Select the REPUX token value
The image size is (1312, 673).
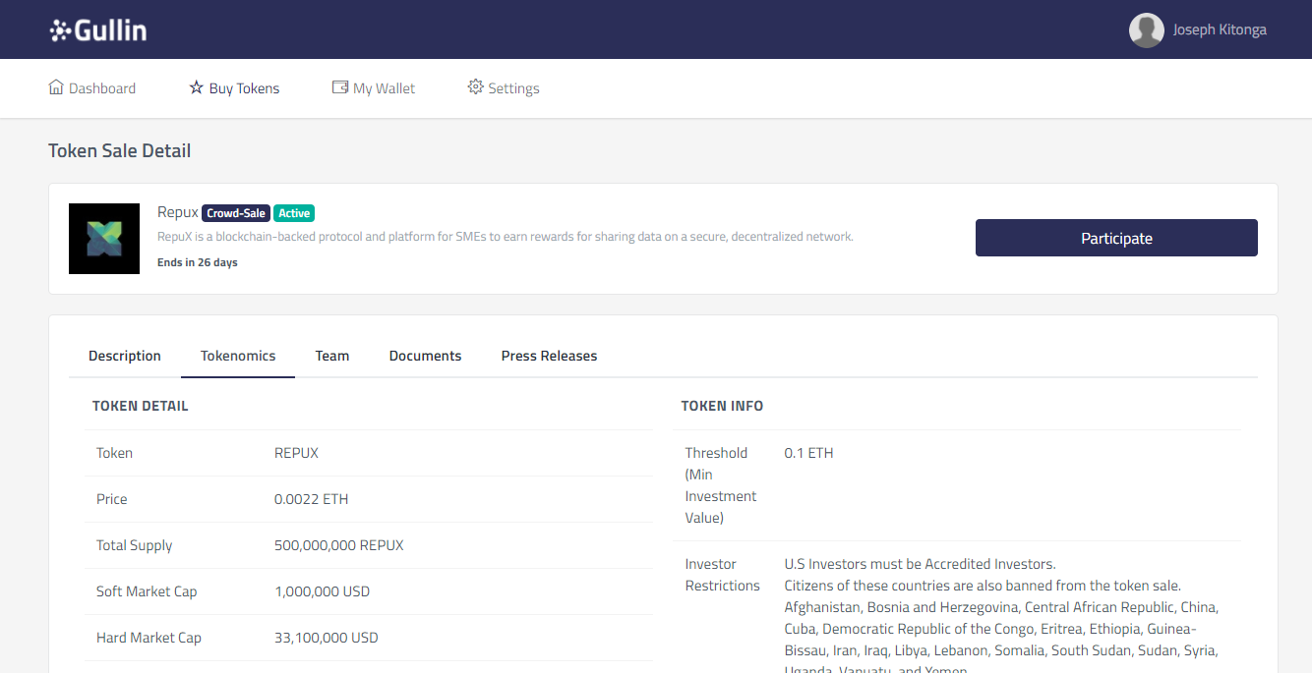coord(296,453)
